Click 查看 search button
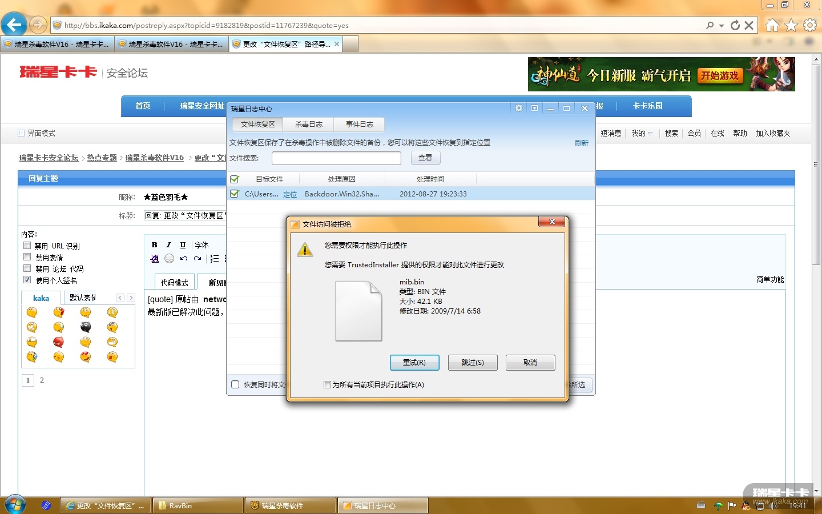This screenshot has width=822, height=514. 425,158
